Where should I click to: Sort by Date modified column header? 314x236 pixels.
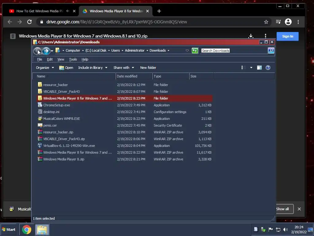(134, 76)
